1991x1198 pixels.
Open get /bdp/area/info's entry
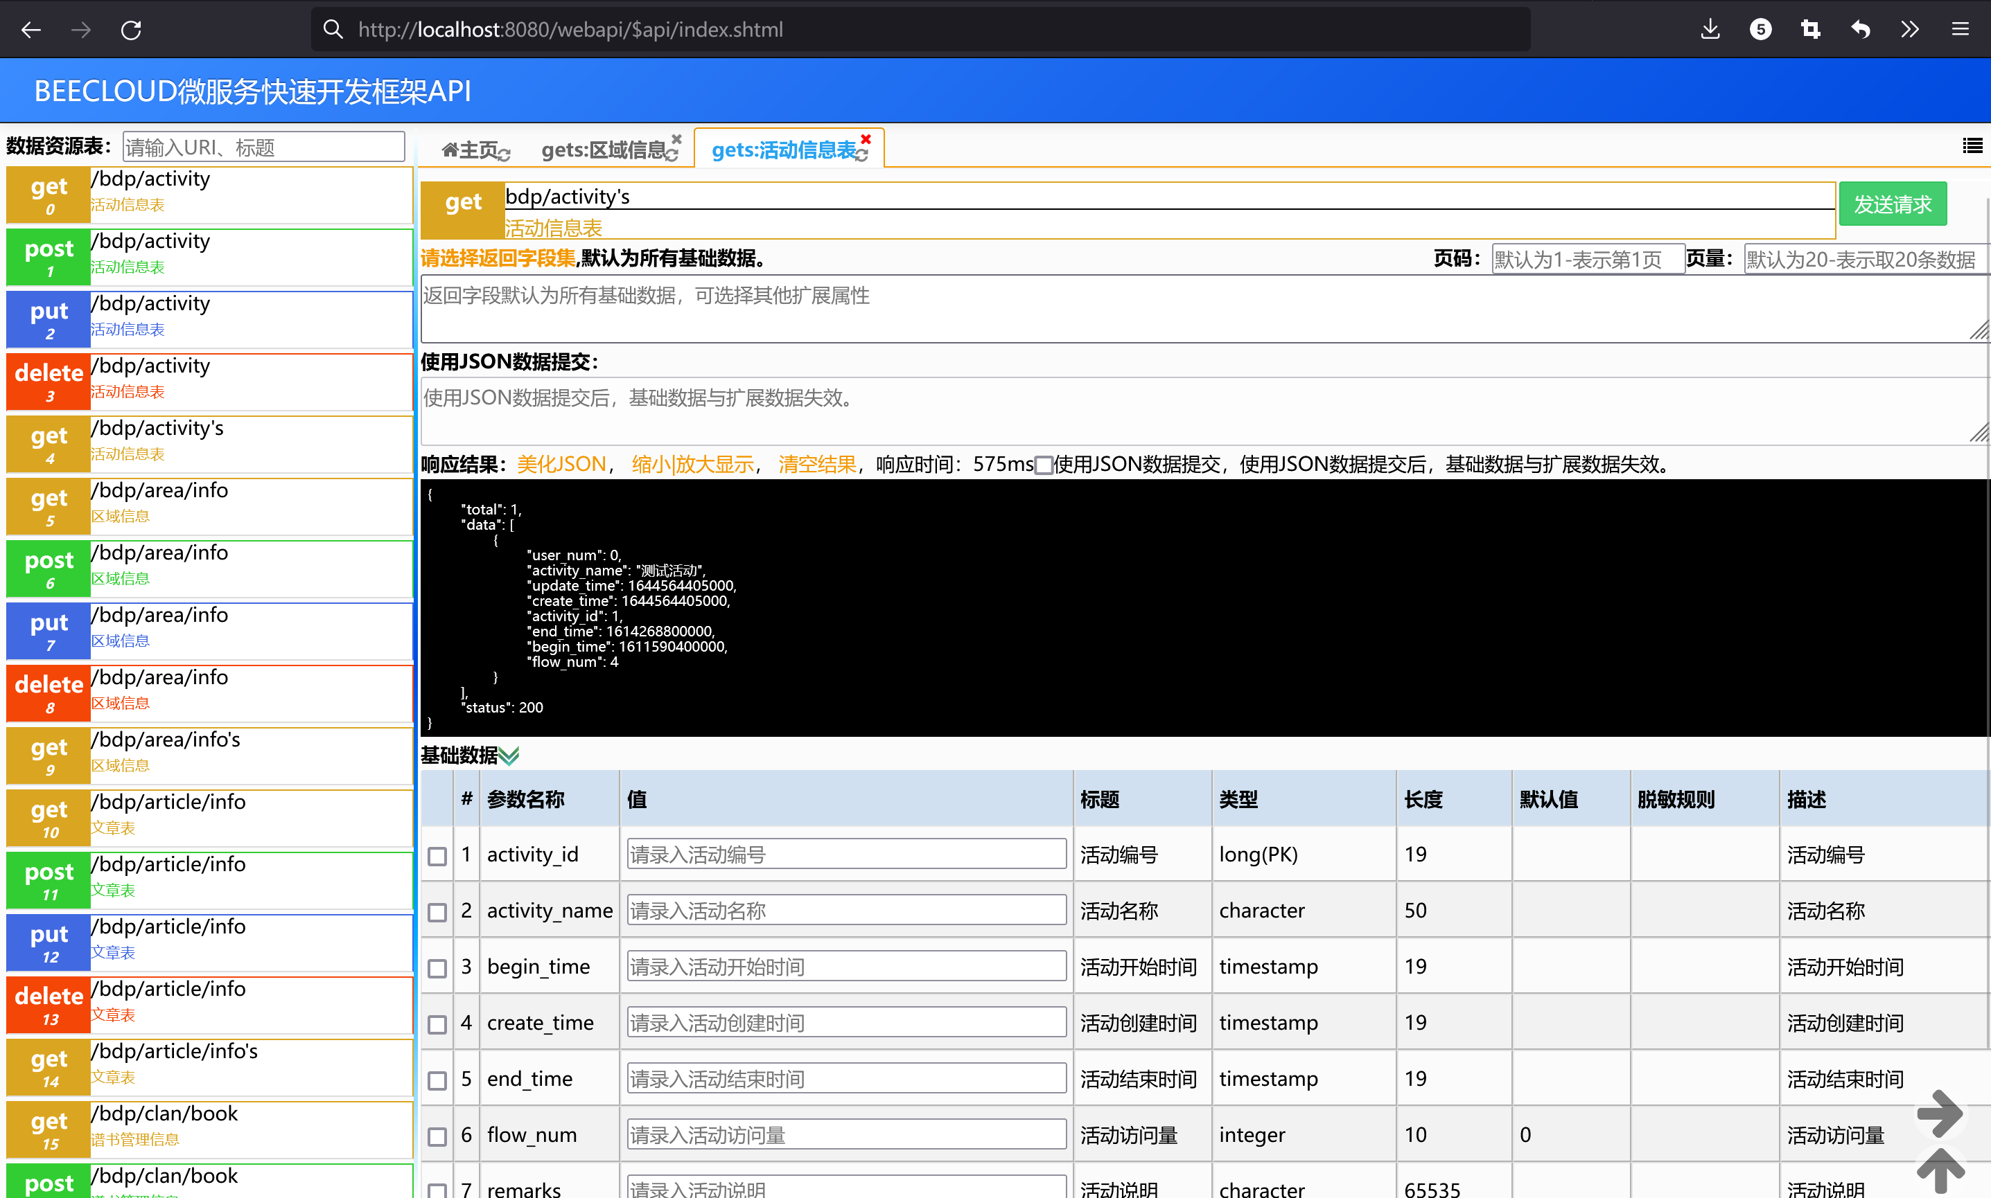pyautogui.click(x=210, y=756)
